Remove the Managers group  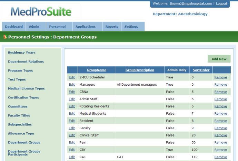point(221,85)
